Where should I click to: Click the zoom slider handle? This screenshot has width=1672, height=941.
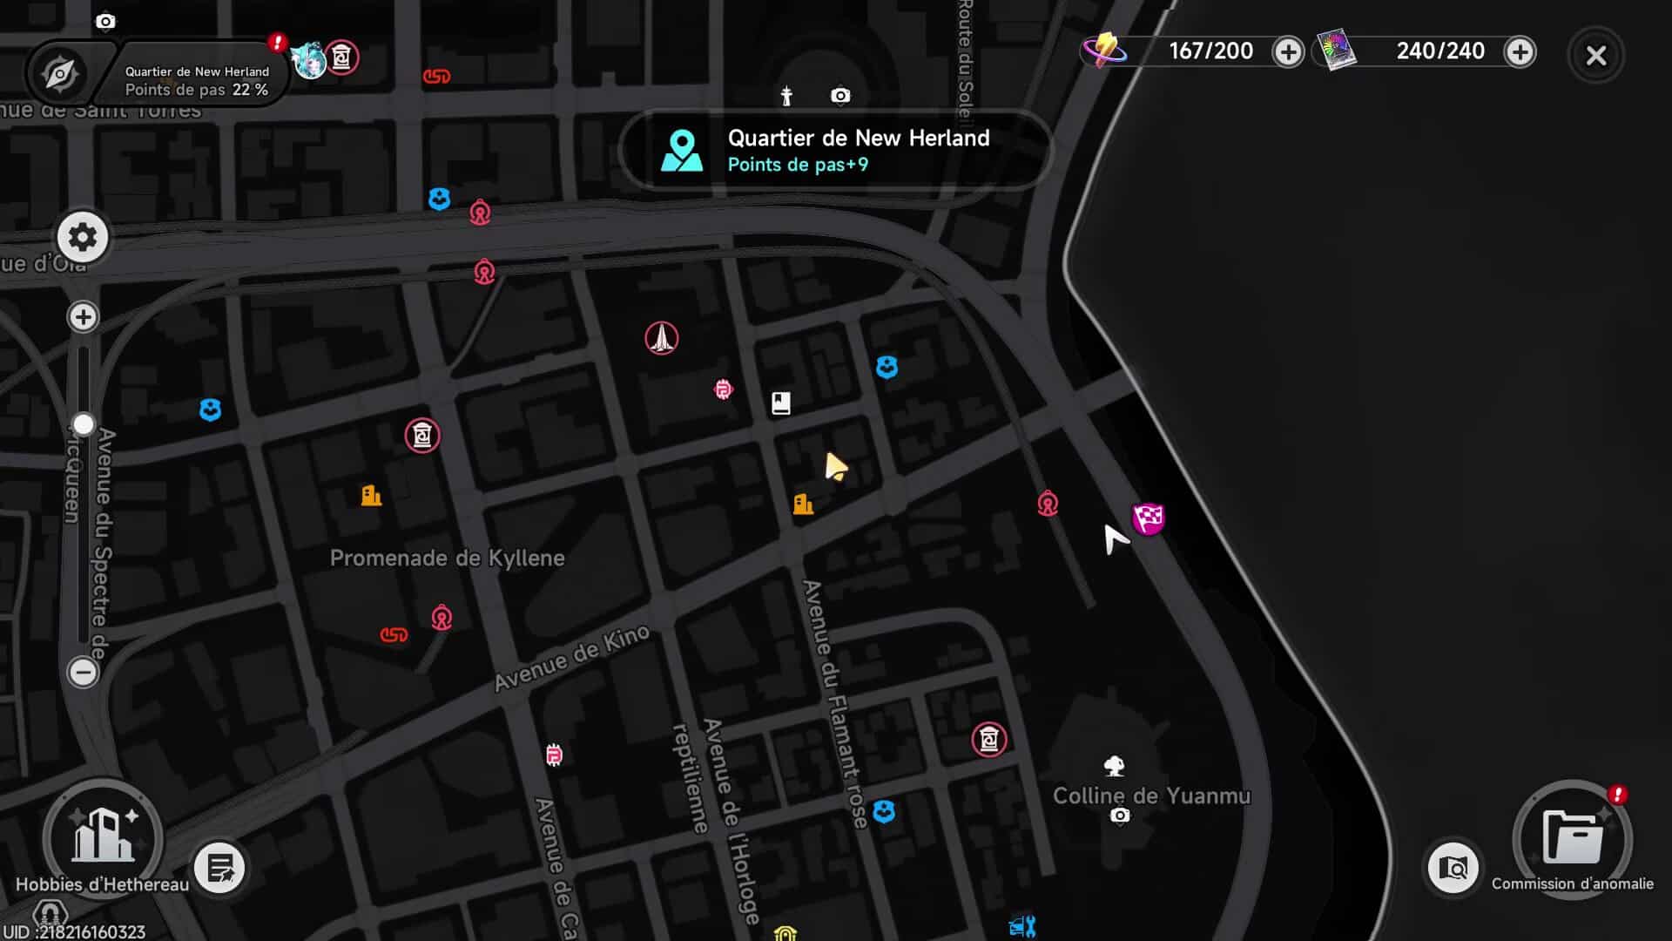(83, 424)
